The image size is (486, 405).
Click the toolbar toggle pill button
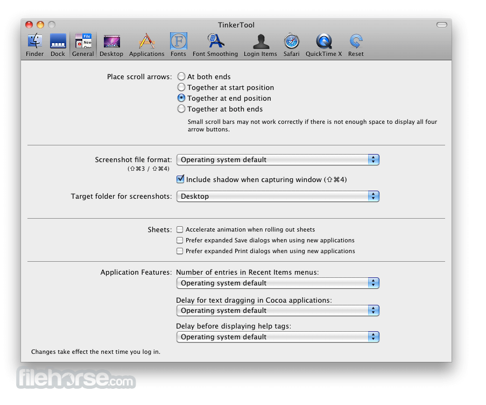[442, 25]
